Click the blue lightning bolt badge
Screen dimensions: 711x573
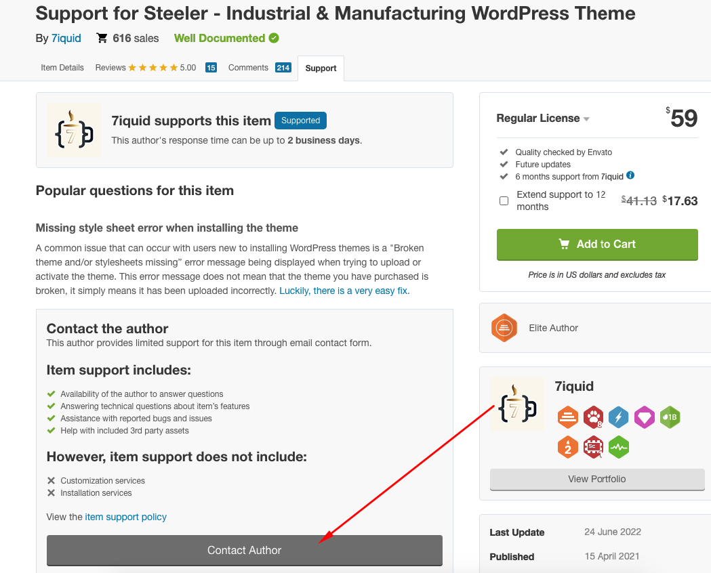[x=619, y=417]
